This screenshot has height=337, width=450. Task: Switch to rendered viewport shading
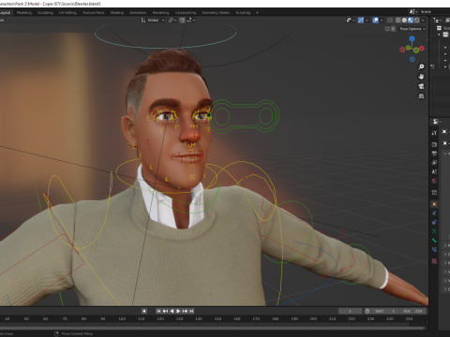point(417,21)
